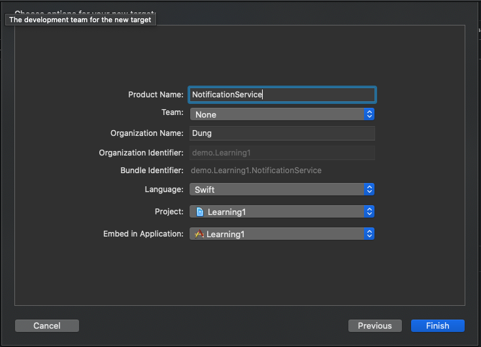Click the app icon in Embed in Application
The height and width of the screenshot is (347, 481).
coord(200,234)
